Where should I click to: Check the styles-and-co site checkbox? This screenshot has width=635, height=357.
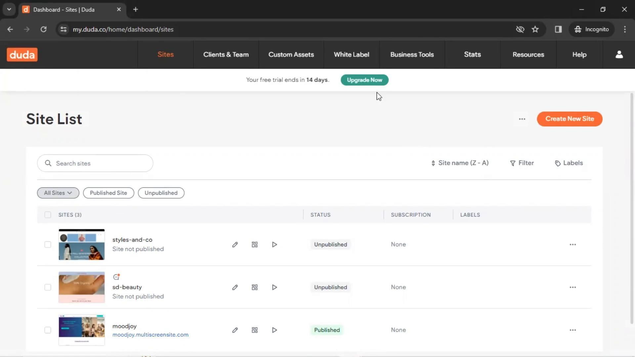pyautogui.click(x=48, y=245)
